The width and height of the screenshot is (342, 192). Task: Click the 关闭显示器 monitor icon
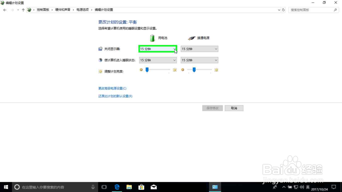tap(100, 49)
